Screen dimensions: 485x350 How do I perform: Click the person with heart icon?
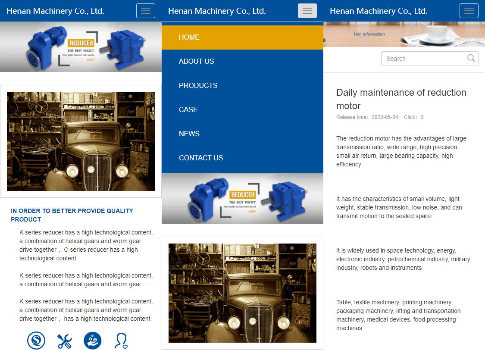[x=121, y=341]
